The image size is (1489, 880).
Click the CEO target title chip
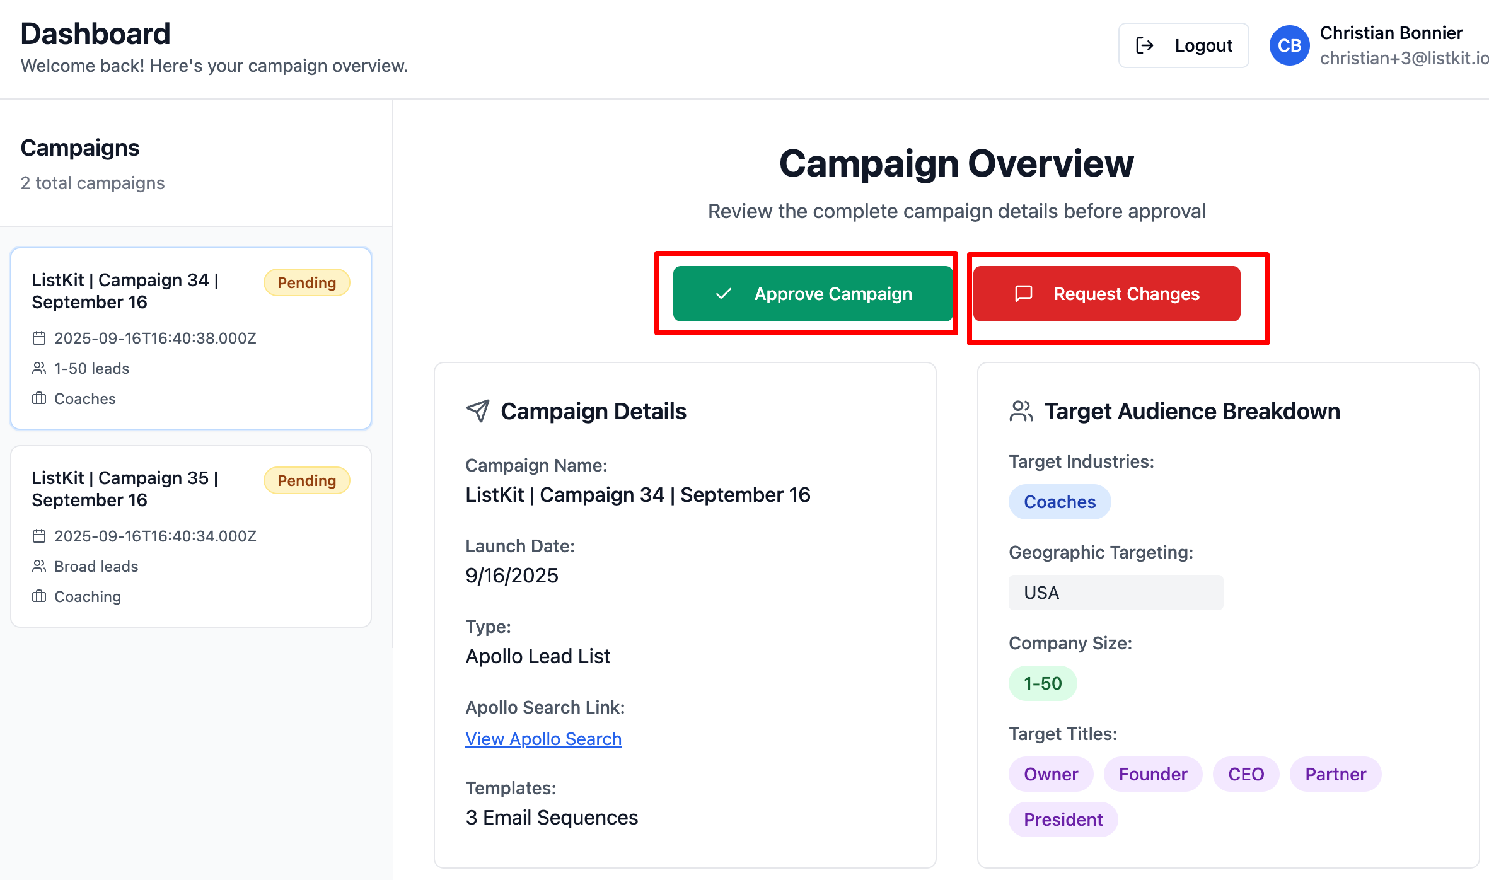(x=1246, y=774)
